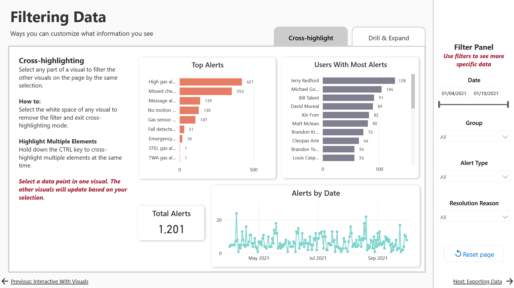Click the circular reset arrow icon

458,254
